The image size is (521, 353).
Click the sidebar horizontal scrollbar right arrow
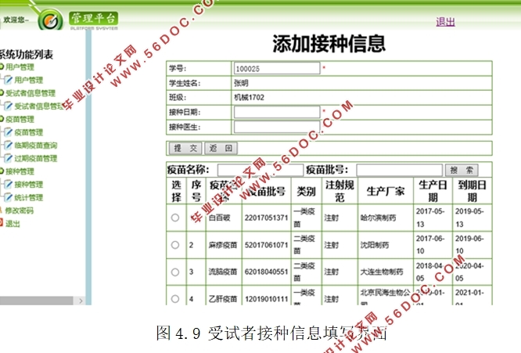click(81, 301)
